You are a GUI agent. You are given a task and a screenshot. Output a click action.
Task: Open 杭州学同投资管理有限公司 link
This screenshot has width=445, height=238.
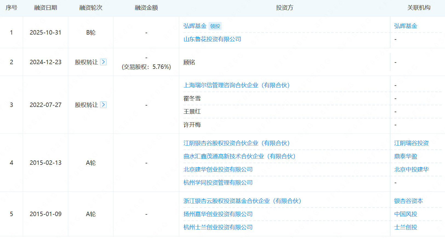218,183
